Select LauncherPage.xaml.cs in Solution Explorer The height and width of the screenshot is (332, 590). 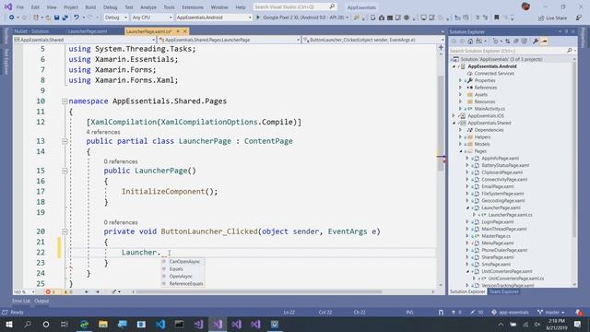510,215
